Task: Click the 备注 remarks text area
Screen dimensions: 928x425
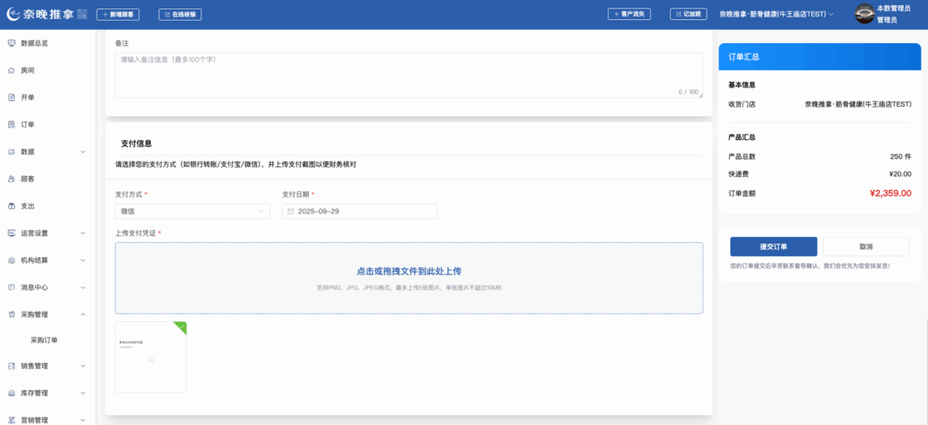Action: pyautogui.click(x=409, y=75)
